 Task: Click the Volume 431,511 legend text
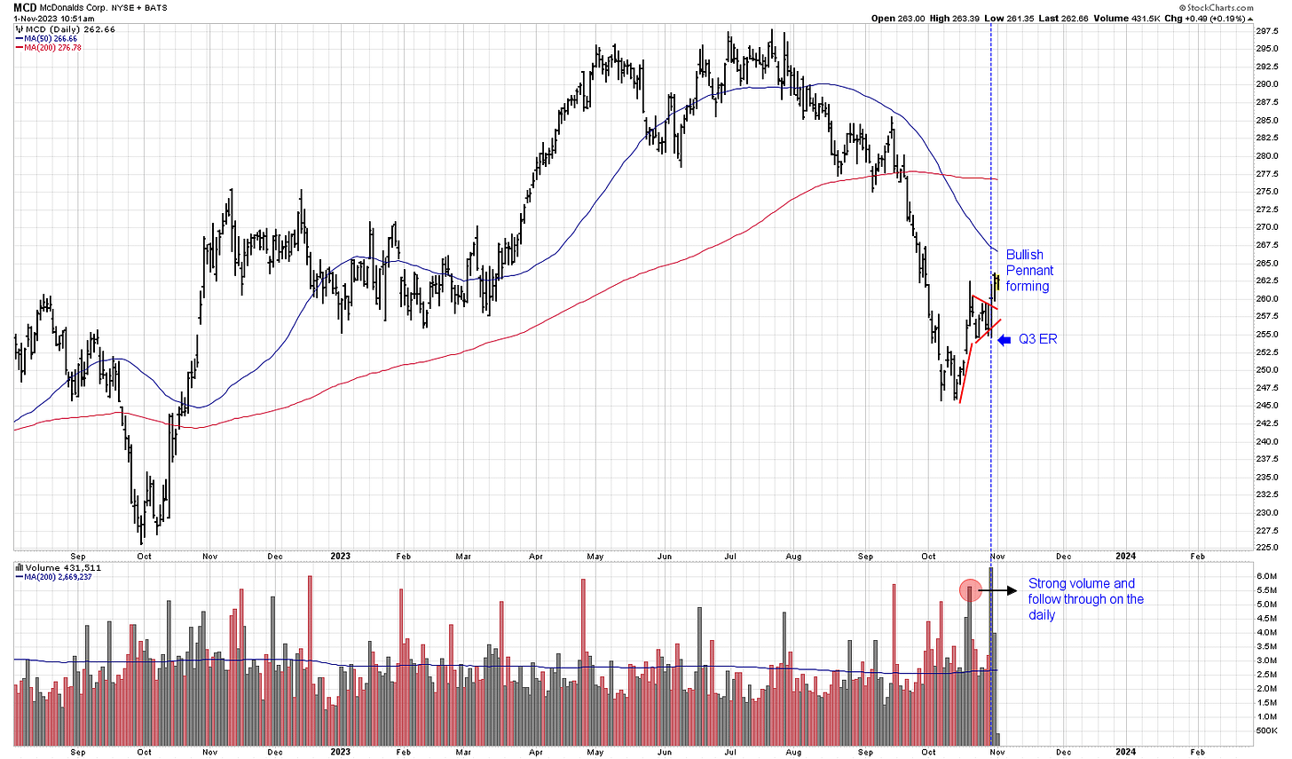point(63,567)
